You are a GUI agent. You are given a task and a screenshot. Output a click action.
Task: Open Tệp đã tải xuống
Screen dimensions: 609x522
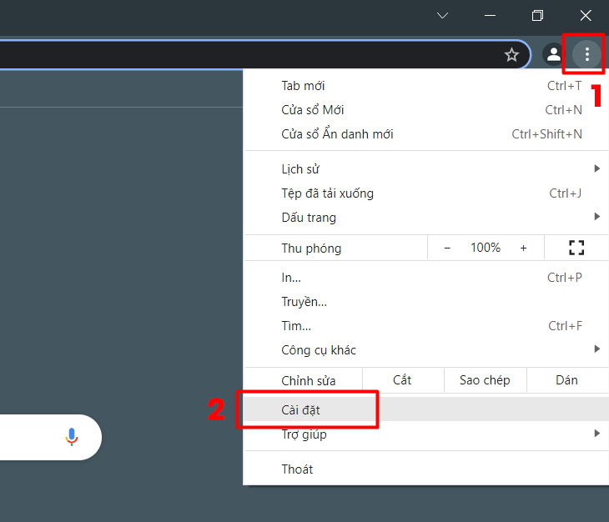(x=327, y=193)
